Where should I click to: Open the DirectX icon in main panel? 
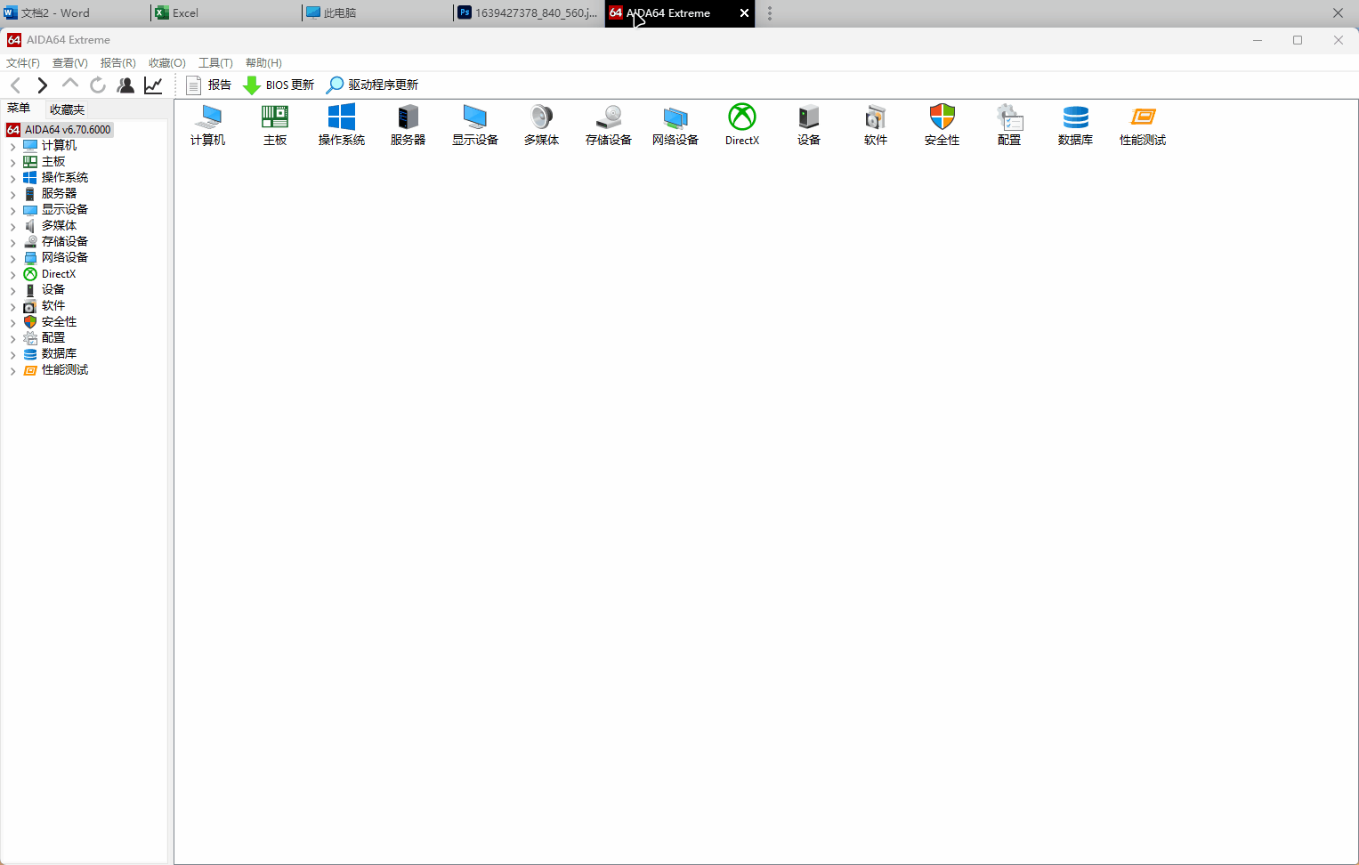[x=741, y=125]
